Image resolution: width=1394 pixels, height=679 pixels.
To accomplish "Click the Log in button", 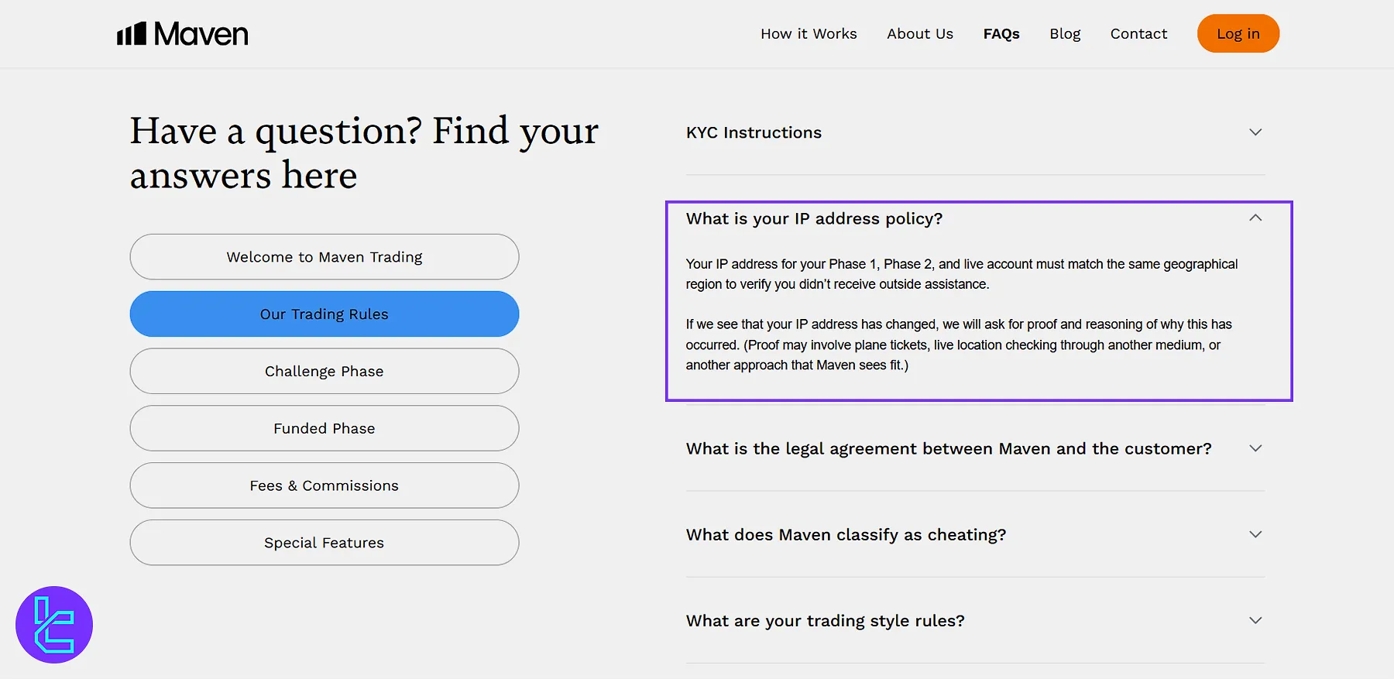I will (x=1238, y=33).
